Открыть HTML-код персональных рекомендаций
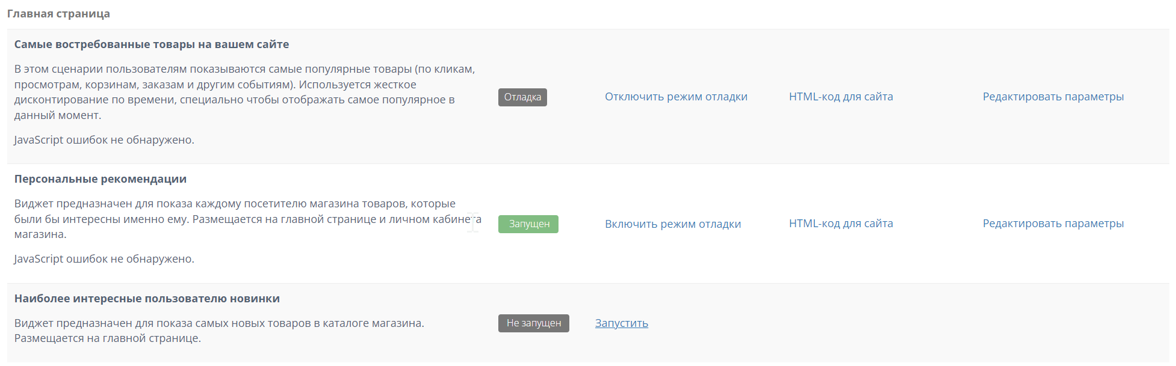 click(x=841, y=223)
